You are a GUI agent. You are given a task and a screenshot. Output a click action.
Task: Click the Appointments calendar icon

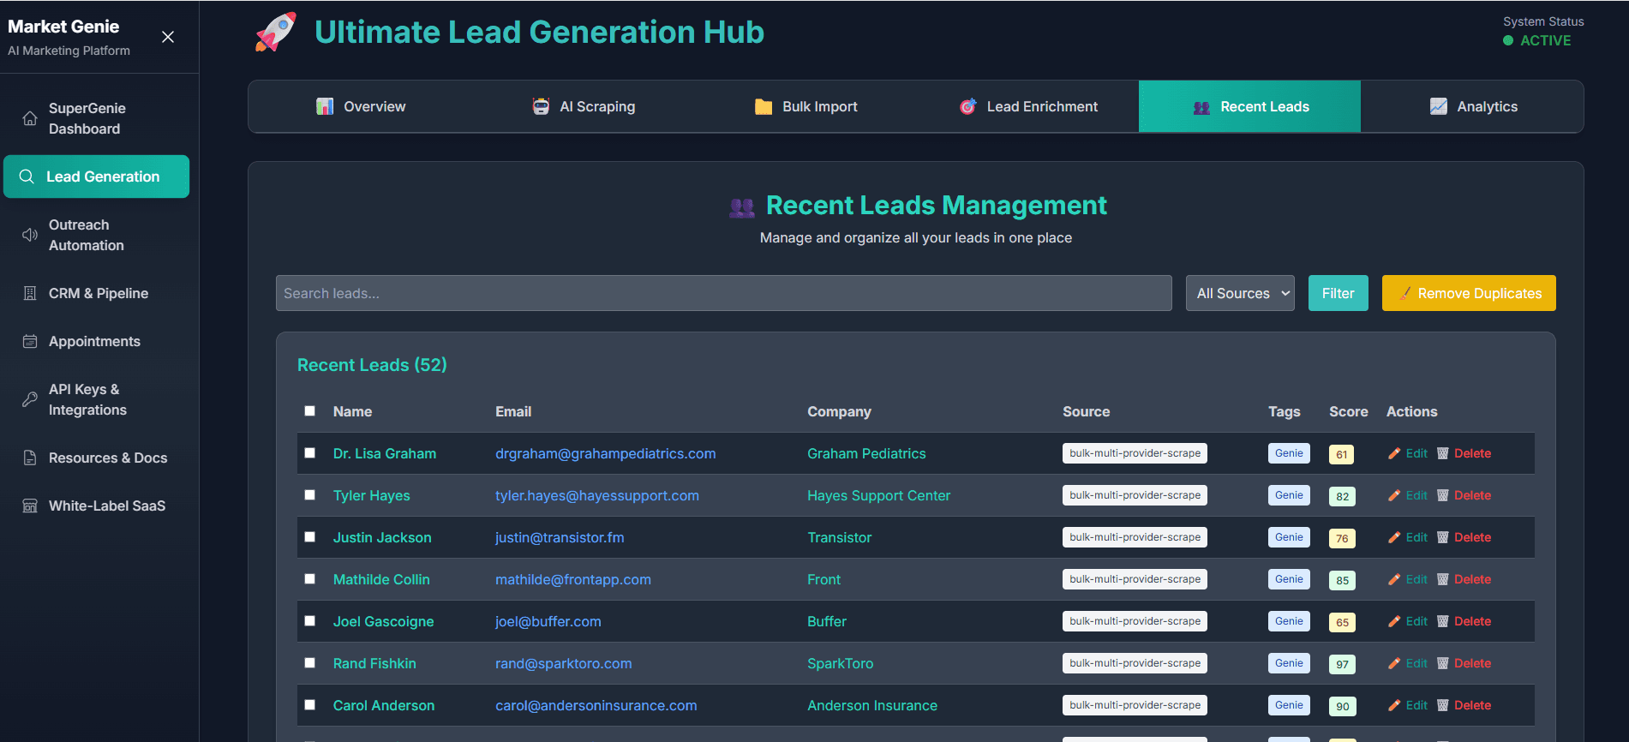30,341
